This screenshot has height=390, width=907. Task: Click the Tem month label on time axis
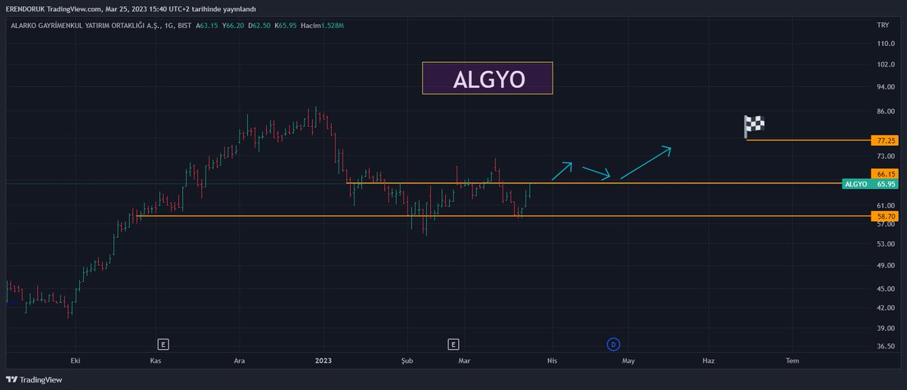pyautogui.click(x=791, y=361)
